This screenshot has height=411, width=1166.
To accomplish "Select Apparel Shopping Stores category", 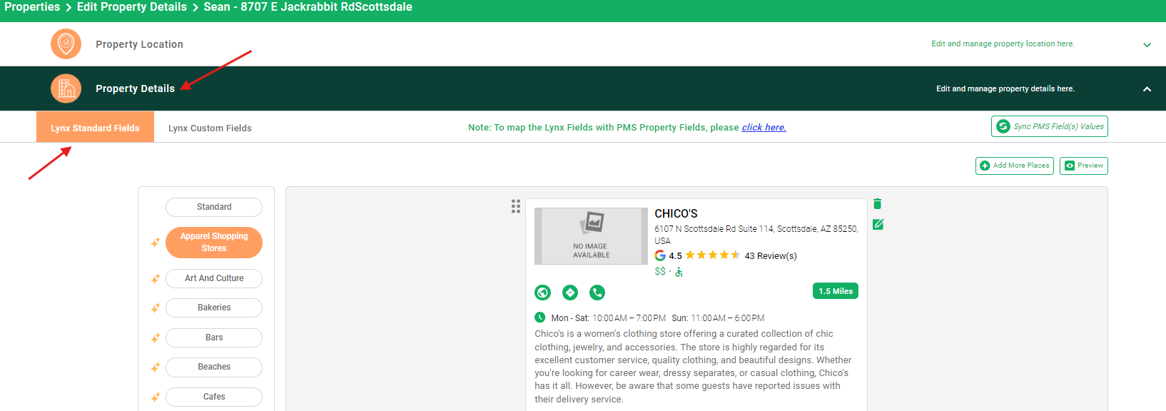I will click(214, 242).
